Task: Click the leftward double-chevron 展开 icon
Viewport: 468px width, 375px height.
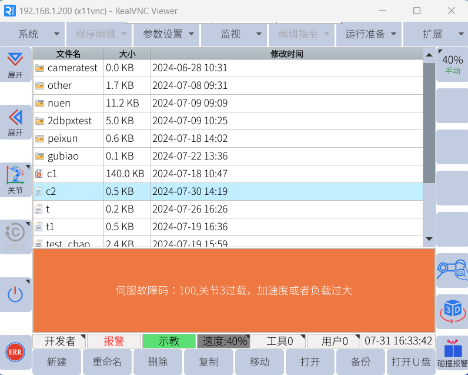Action: pos(15,122)
